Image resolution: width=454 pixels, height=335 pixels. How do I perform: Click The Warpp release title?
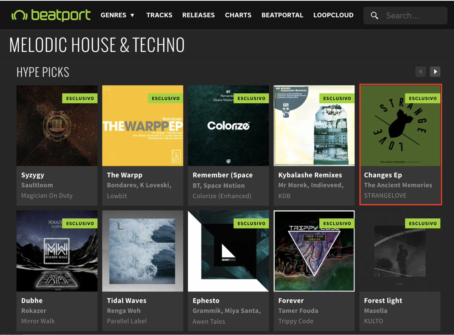124,175
